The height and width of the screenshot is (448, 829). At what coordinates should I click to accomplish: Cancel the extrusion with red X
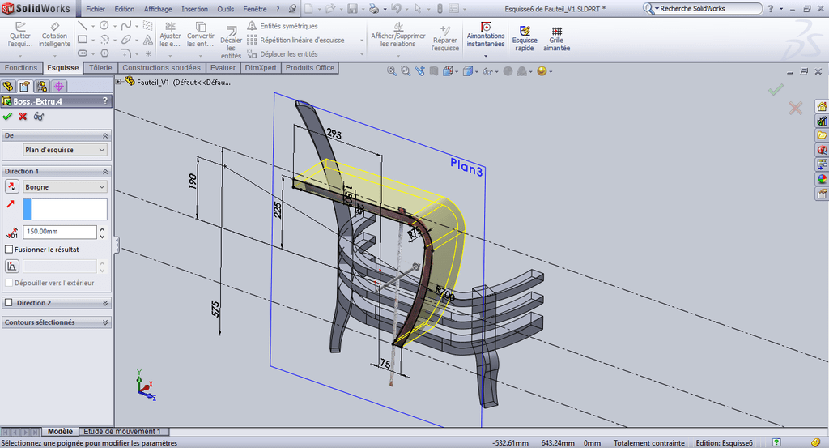pyautogui.click(x=23, y=117)
